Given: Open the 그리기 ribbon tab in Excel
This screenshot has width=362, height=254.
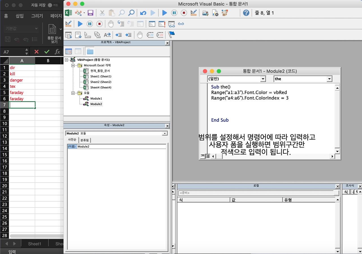Looking at the screenshot, I should [x=37, y=16].
